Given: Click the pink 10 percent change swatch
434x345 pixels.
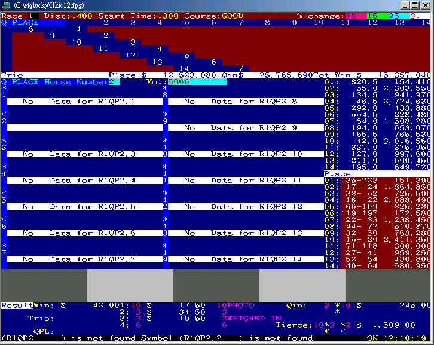Looking at the screenshot, I should point(352,16).
